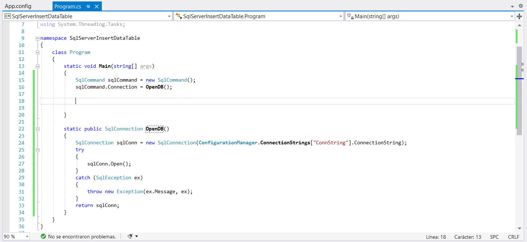Click the split editor window icon

click(x=519, y=16)
